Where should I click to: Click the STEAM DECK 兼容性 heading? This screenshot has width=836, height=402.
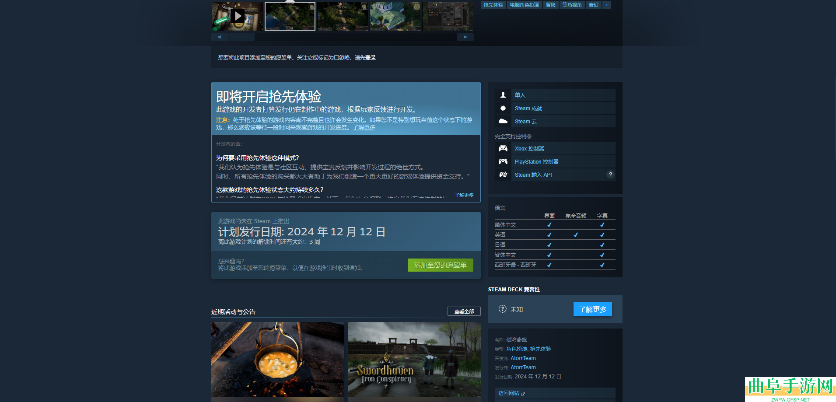point(514,290)
